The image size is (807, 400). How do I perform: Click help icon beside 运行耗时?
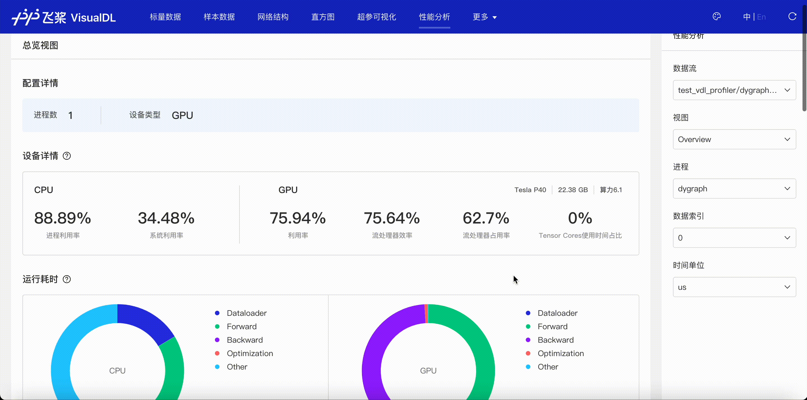[67, 279]
